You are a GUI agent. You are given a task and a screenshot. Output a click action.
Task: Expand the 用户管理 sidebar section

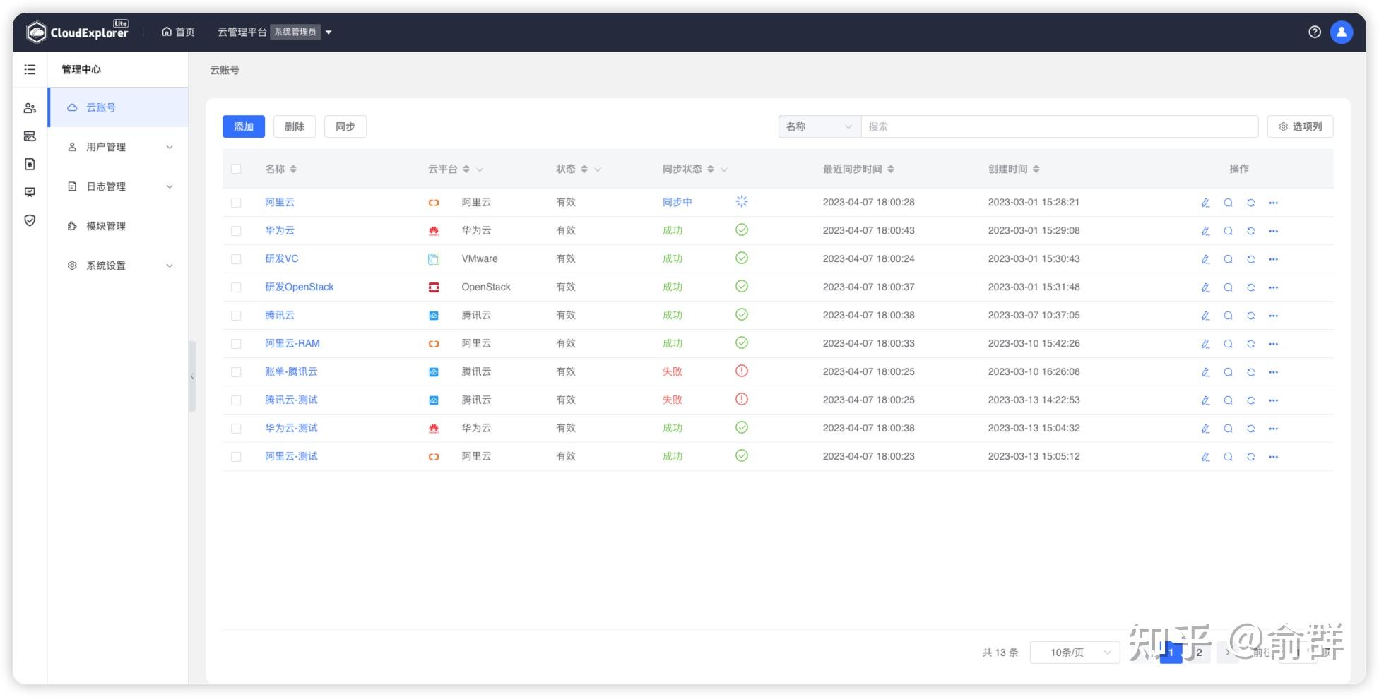point(117,147)
